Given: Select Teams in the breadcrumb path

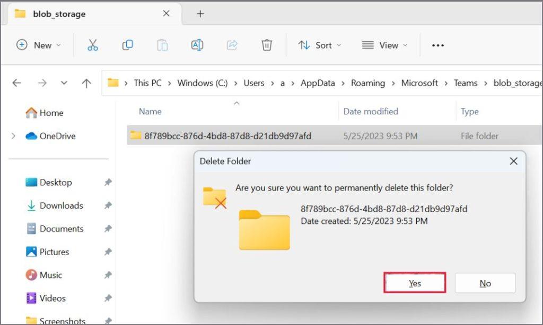Looking at the screenshot, I should pyautogui.click(x=466, y=83).
